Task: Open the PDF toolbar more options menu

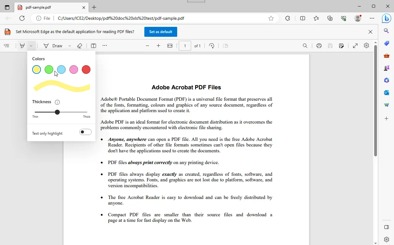Action: pyautogui.click(x=105, y=46)
